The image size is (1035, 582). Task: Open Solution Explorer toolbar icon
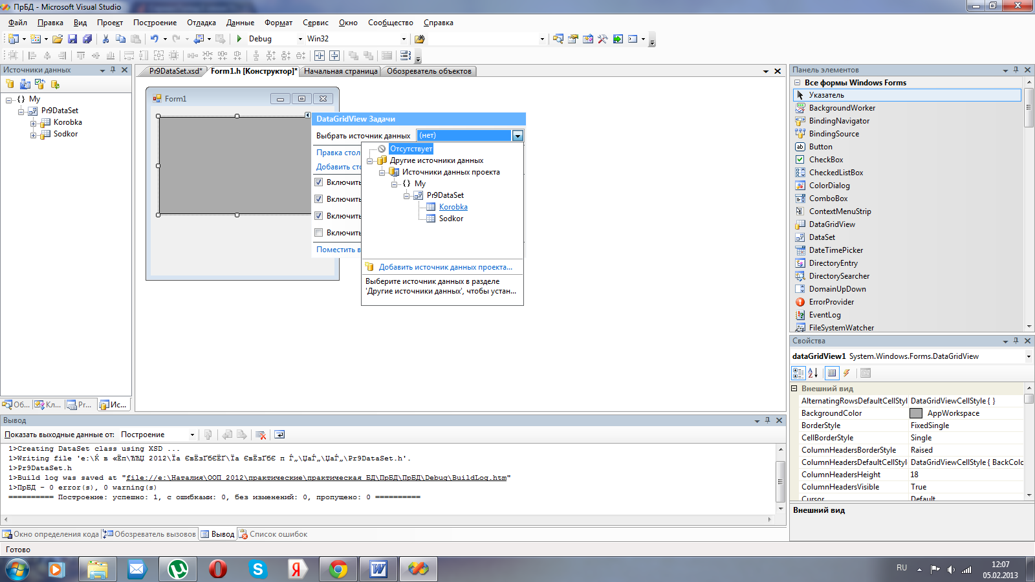pyautogui.click(x=558, y=39)
